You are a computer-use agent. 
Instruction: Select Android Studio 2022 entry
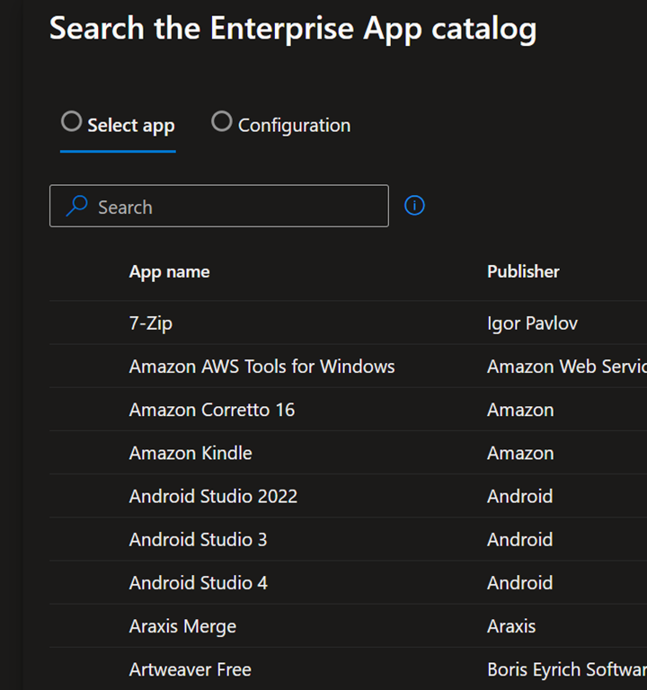tap(213, 496)
